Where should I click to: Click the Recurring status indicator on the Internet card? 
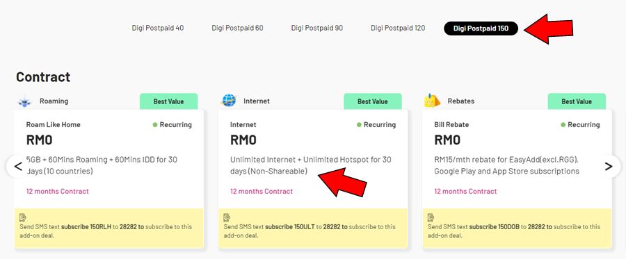click(x=376, y=125)
